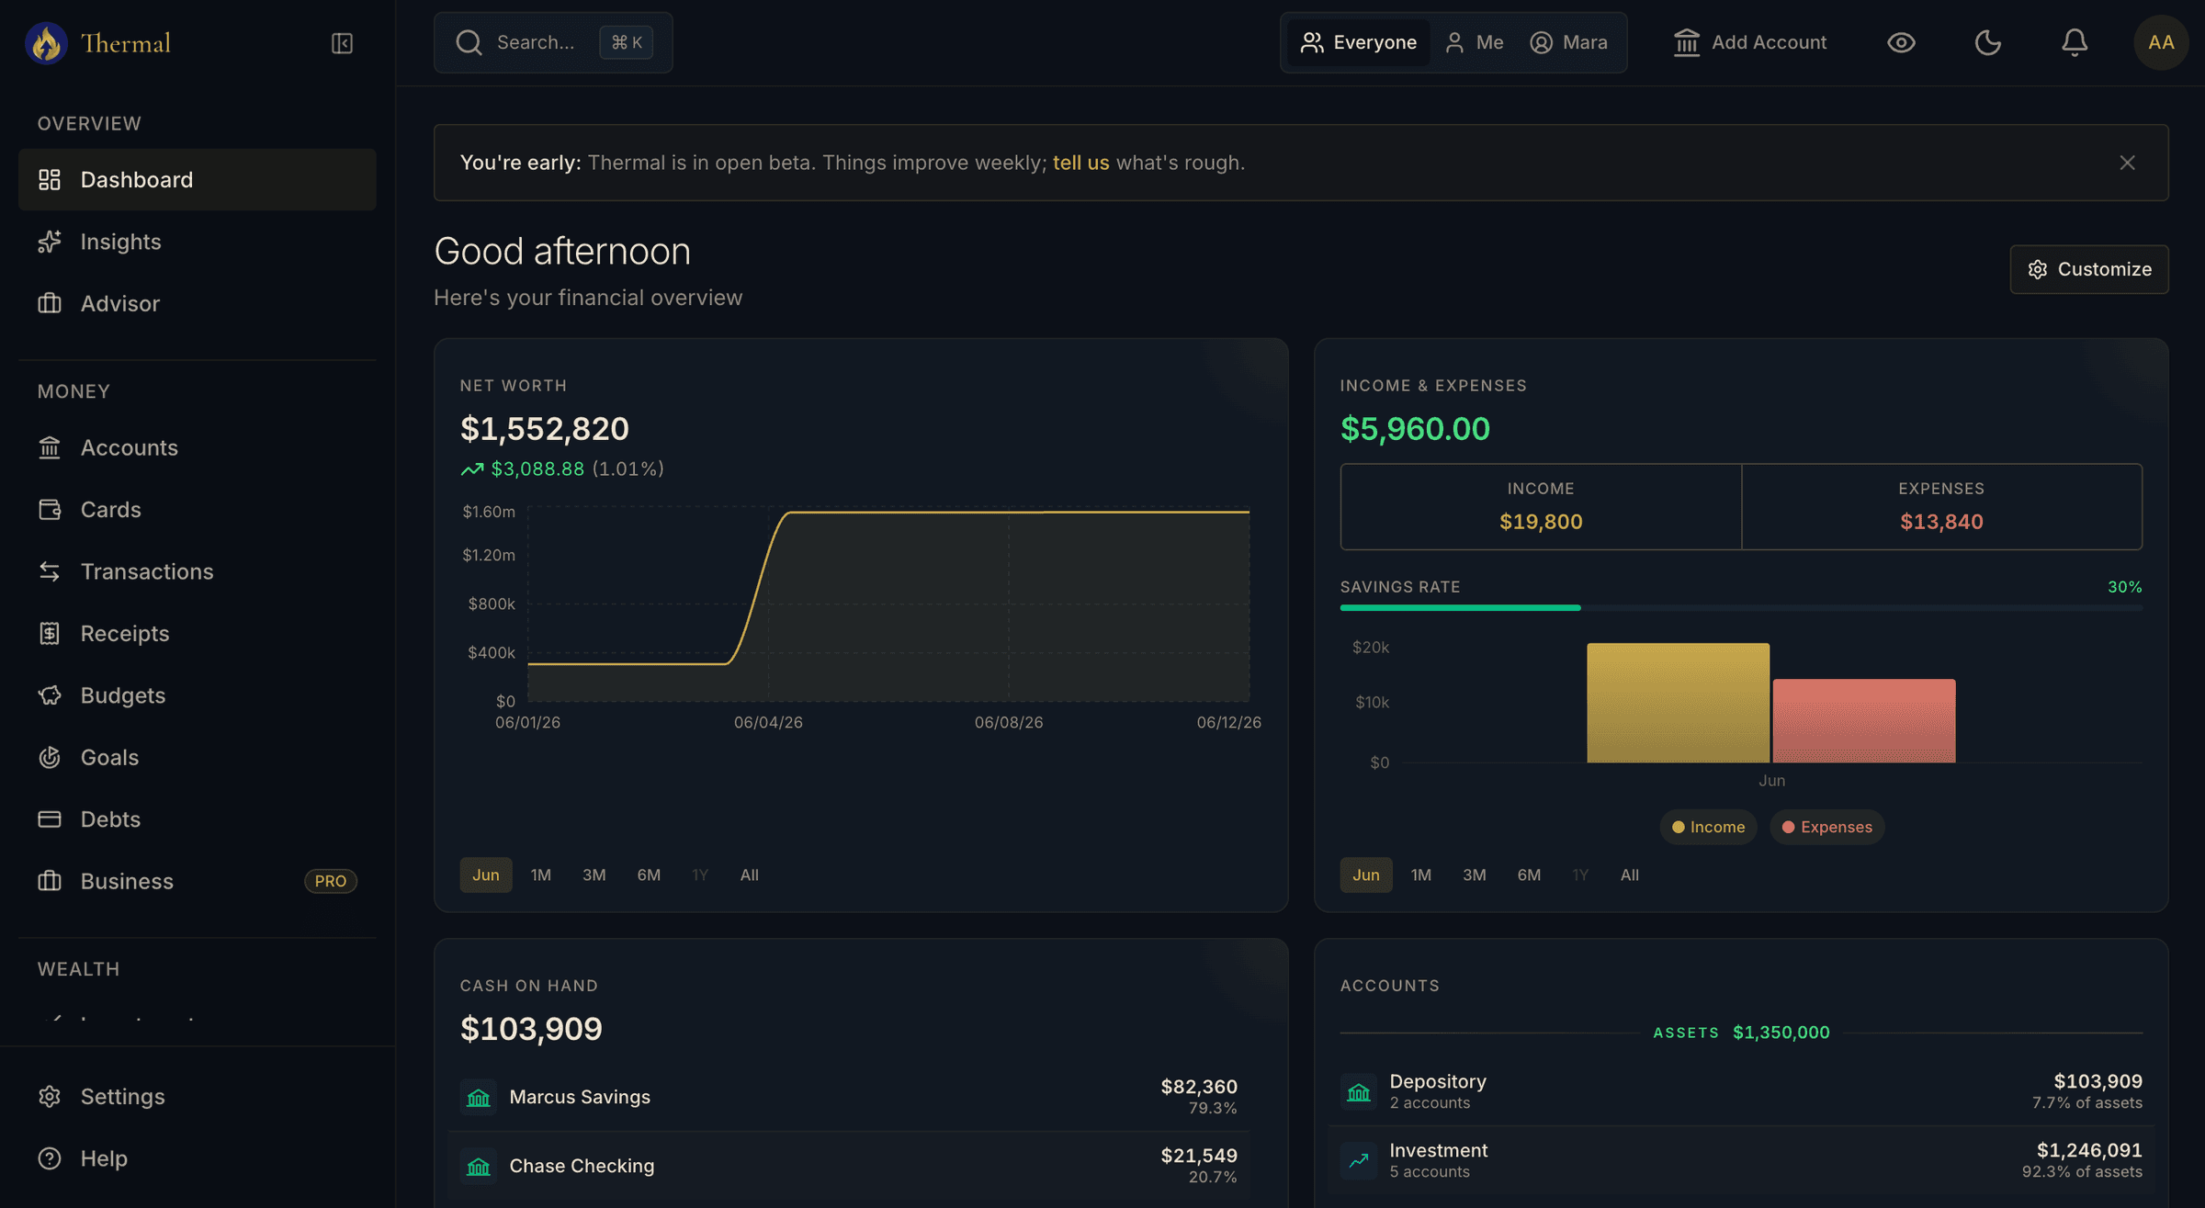
Task: Click the bank icon beside Chase Checking
Action: 479,1166
